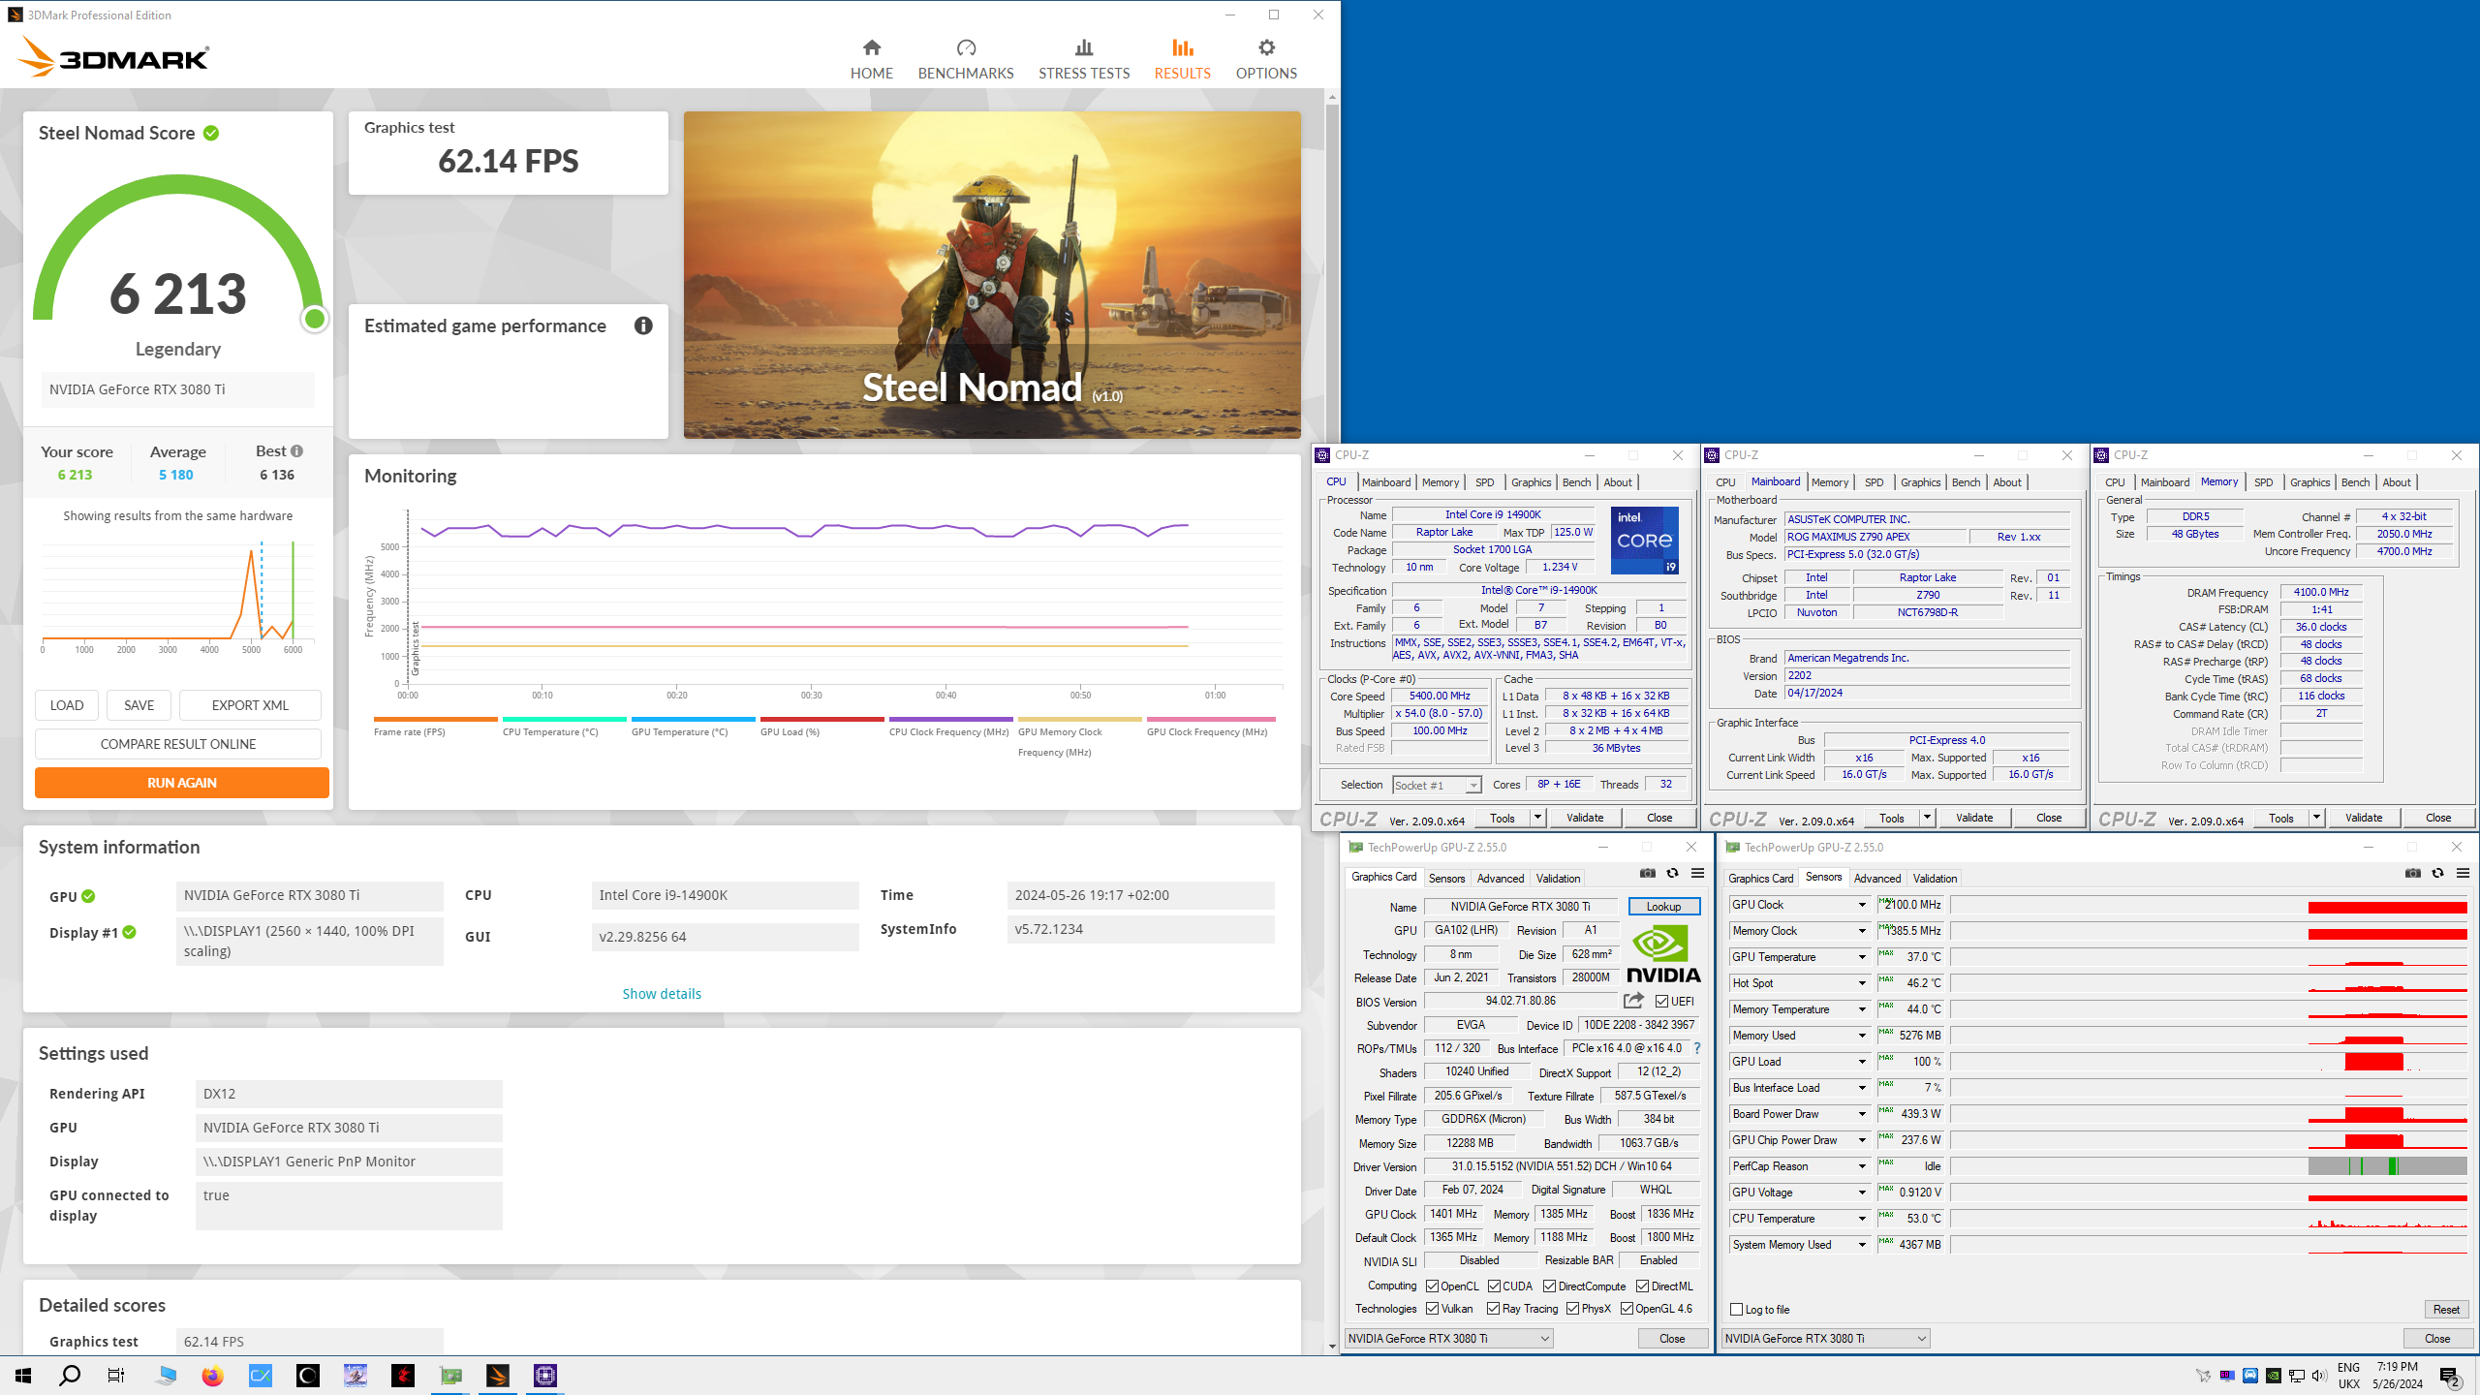Image resolution: width=2480 pixels, height=1395 pixels.
Task: Open Firefox from the taskbar
Action: tap(212, 1376)
